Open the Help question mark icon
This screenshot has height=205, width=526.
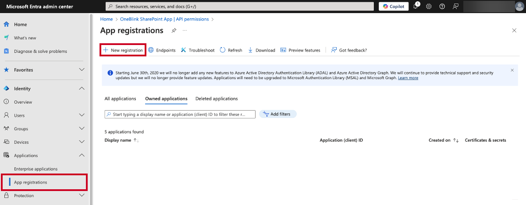click(x=442, y=6)
